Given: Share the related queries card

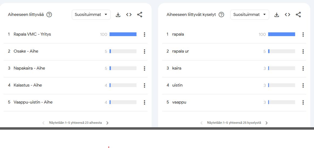Looking at the screenshot, I should [298, 15].
